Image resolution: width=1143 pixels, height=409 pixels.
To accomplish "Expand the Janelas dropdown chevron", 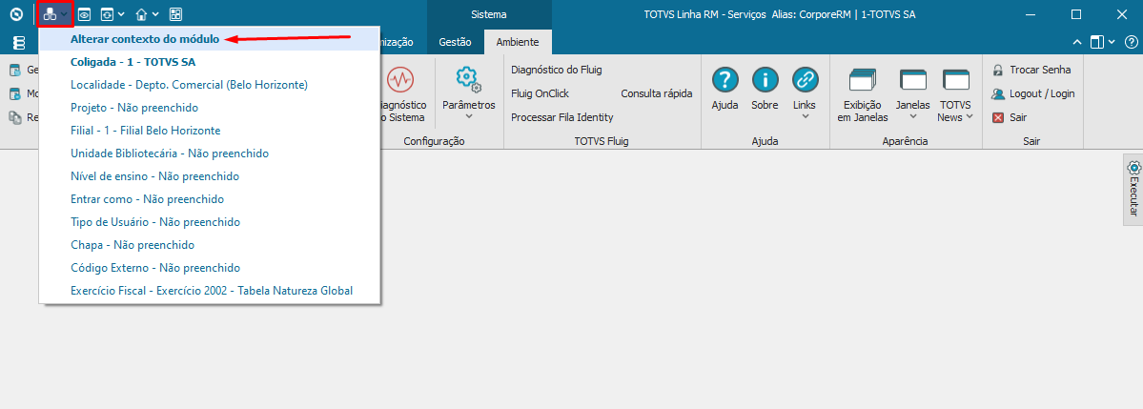I will (x=912, y=116).
